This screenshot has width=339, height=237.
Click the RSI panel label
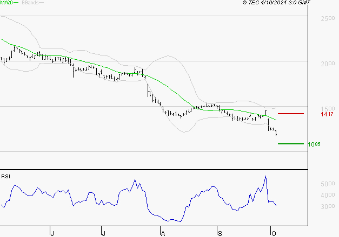coord(5,177)
